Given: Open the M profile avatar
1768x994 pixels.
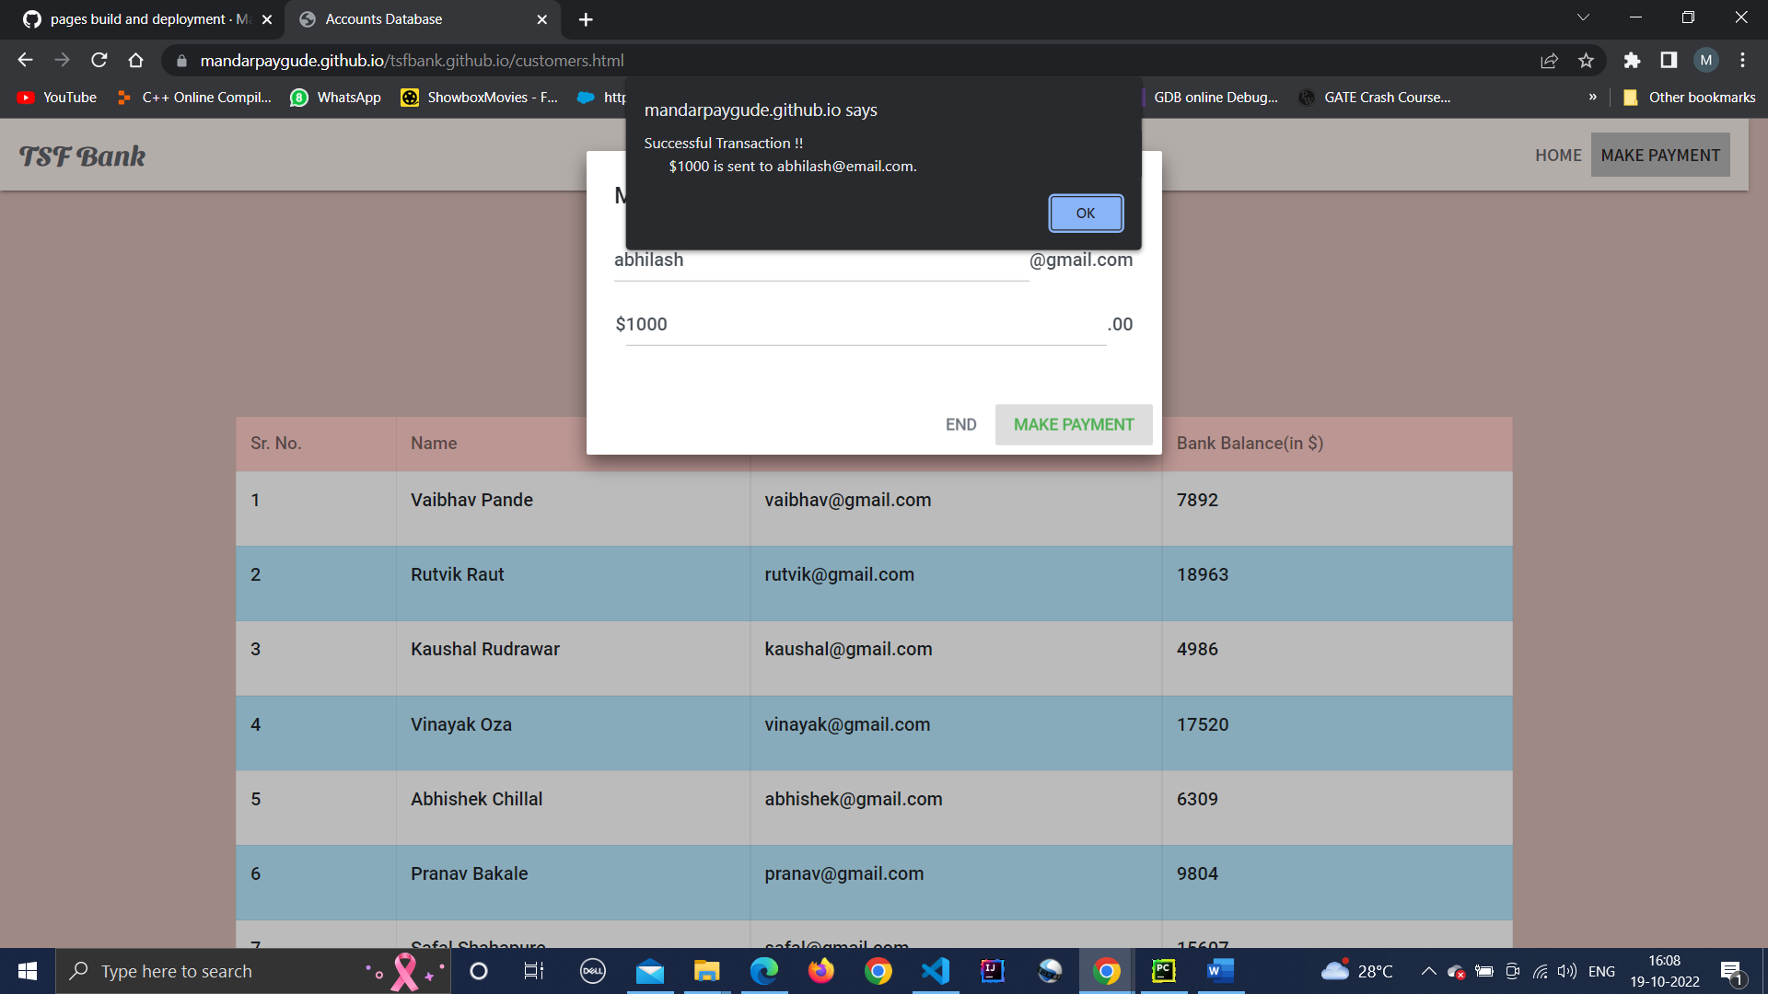Looking at the screenshot, I should [1706, 60].
